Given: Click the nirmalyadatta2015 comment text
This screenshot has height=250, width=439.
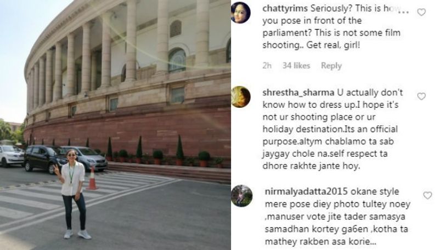Looking at the screenshot, I should [337, 217].
